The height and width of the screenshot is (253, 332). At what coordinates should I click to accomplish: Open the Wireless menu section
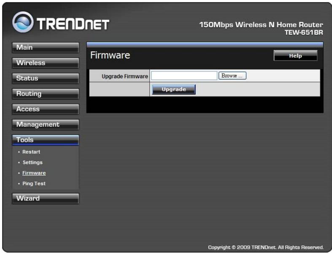(46, 63)
